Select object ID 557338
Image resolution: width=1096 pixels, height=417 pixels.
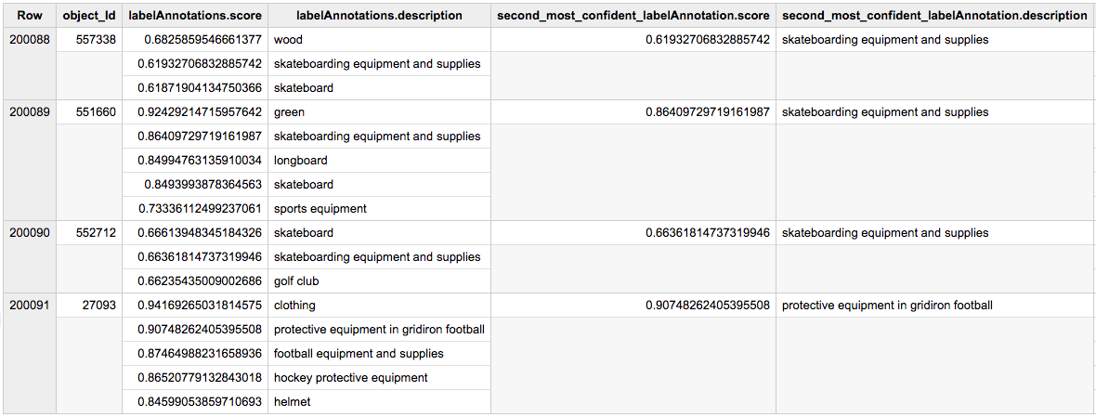tap(96, 40)
